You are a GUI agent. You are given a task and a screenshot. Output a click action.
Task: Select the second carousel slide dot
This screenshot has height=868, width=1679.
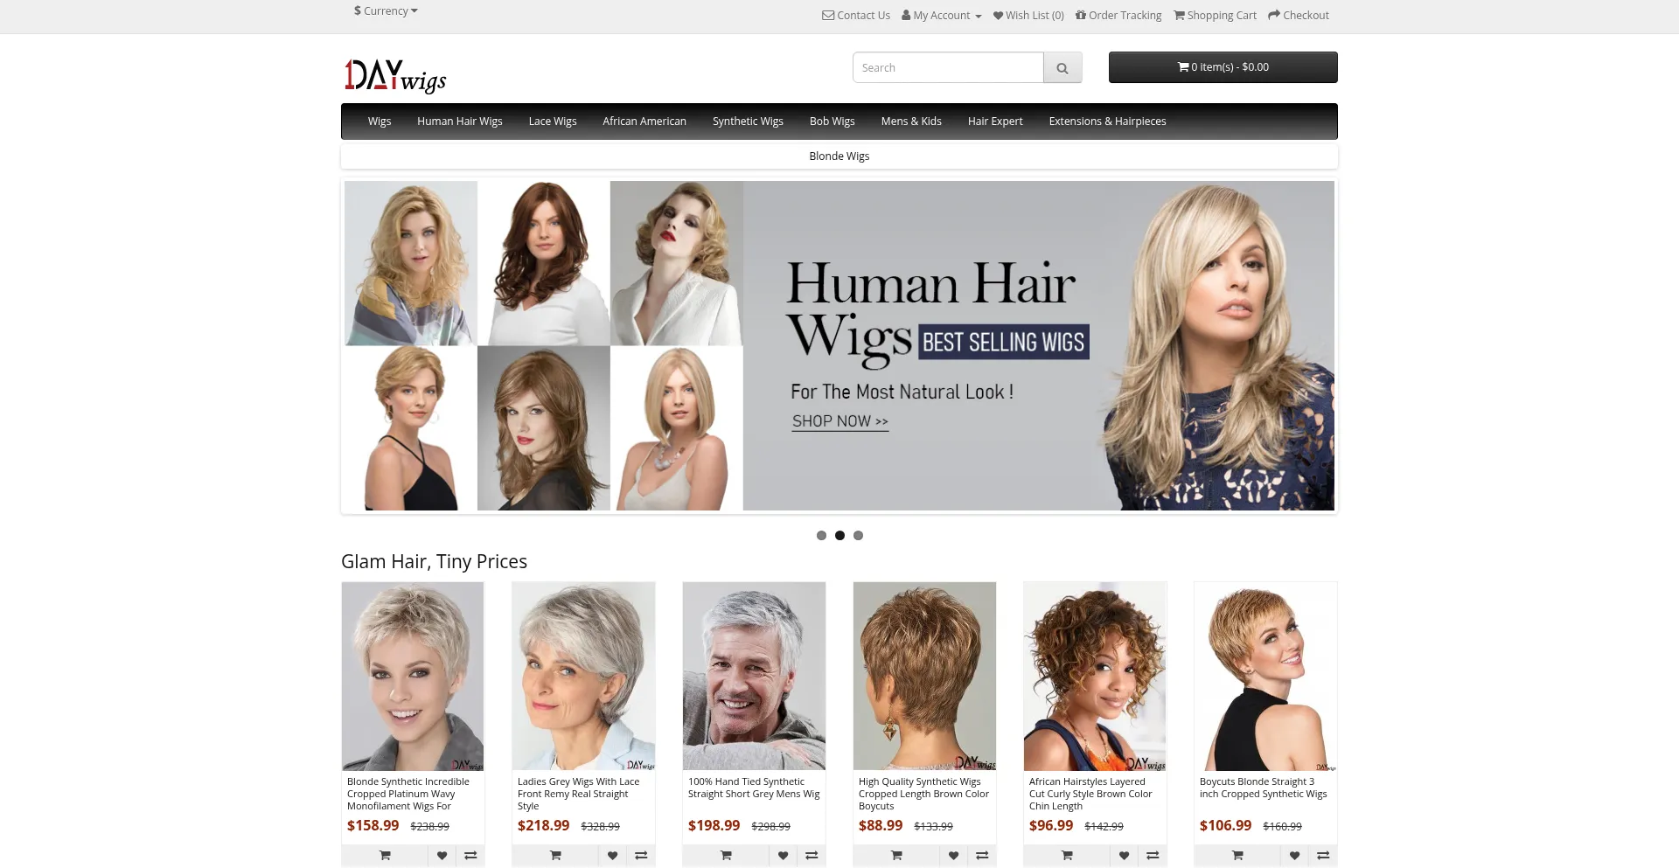(x=839, y=536)
